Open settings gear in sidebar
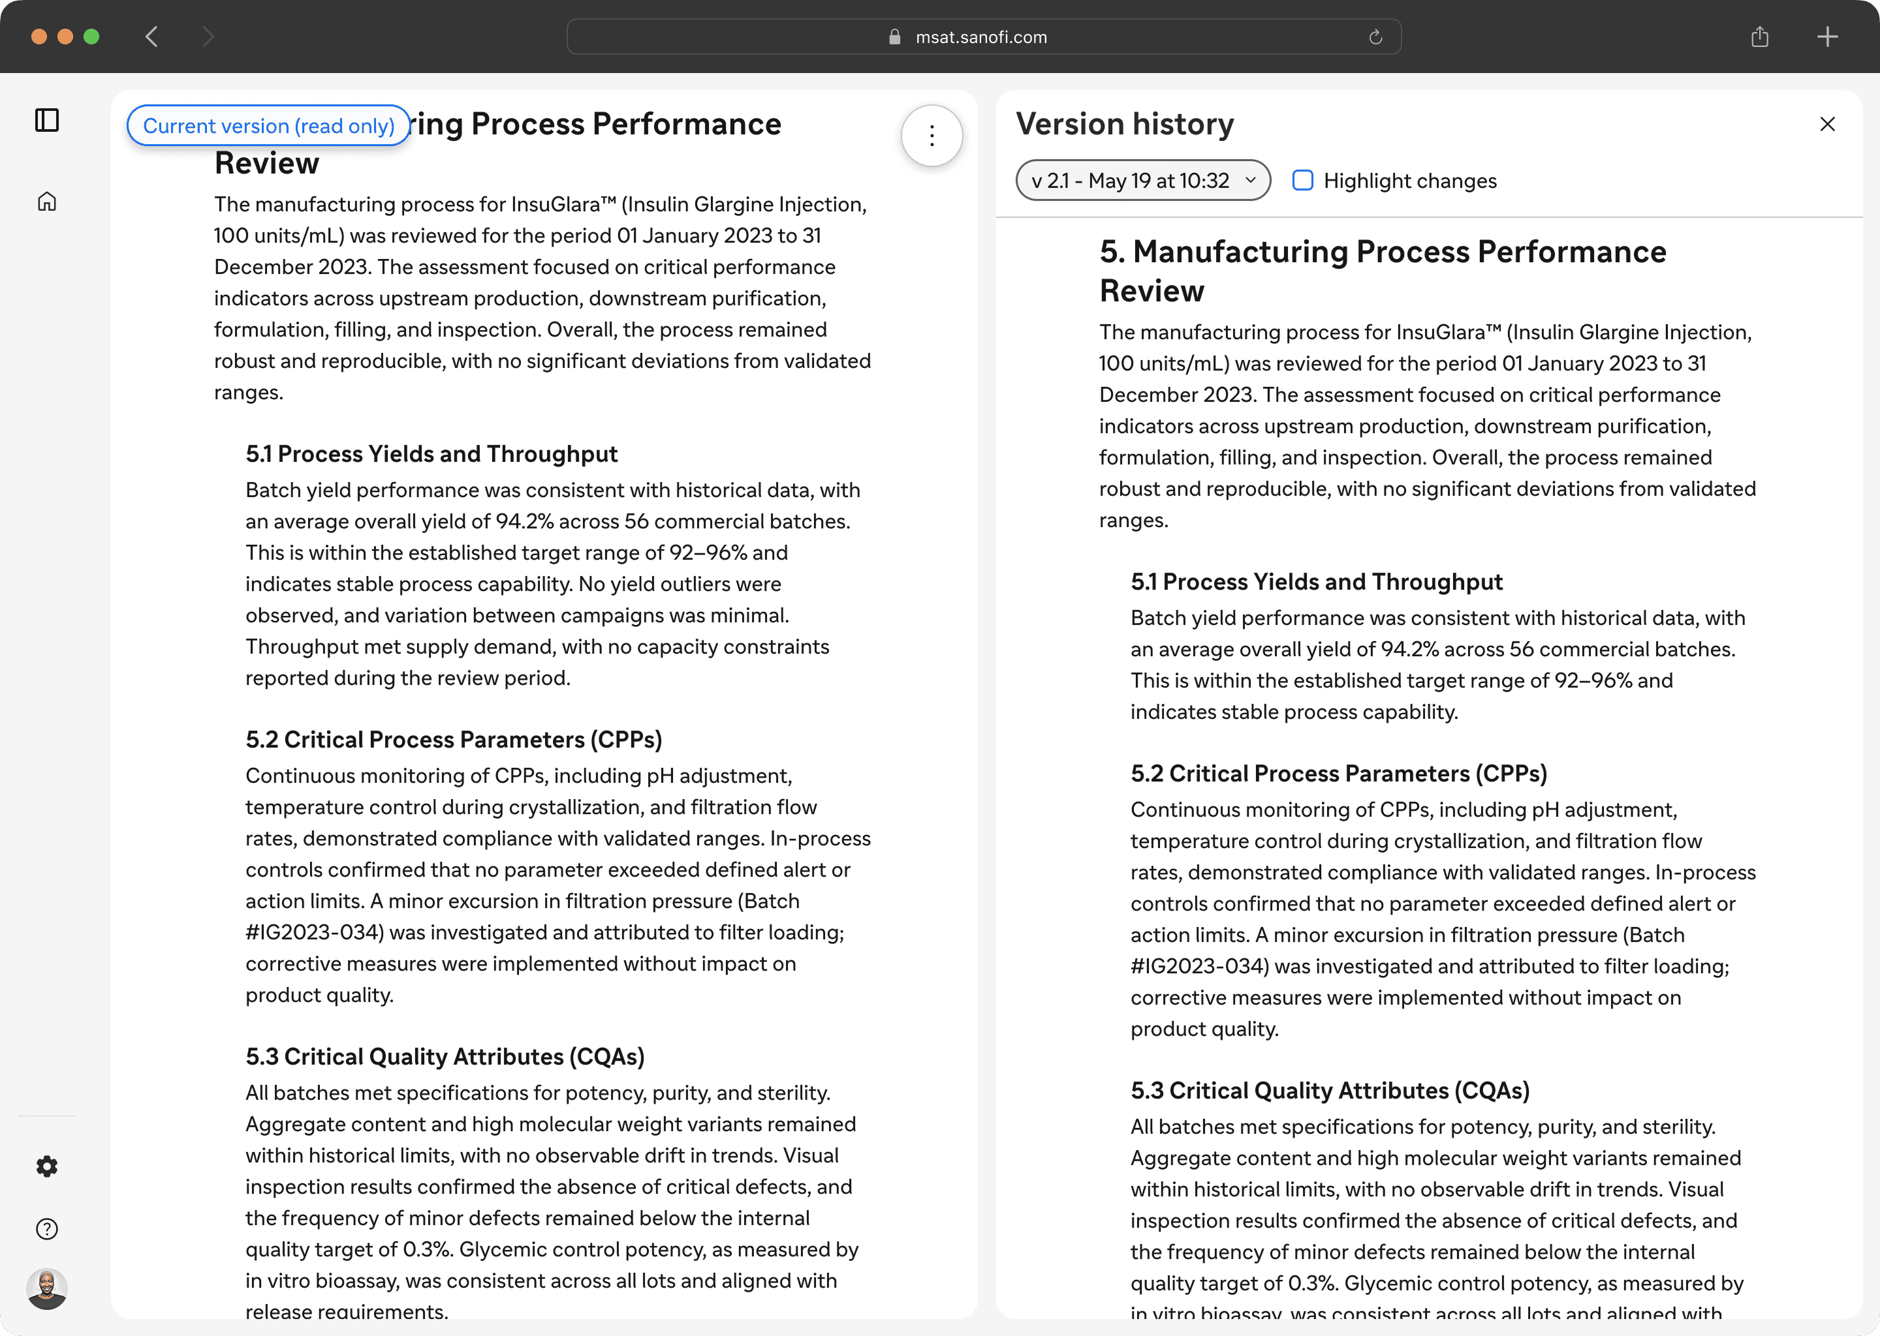 click(47, 1166)
